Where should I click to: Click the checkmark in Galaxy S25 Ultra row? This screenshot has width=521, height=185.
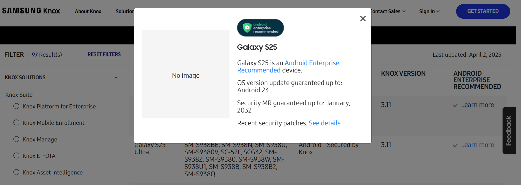(x=455, y=145)
